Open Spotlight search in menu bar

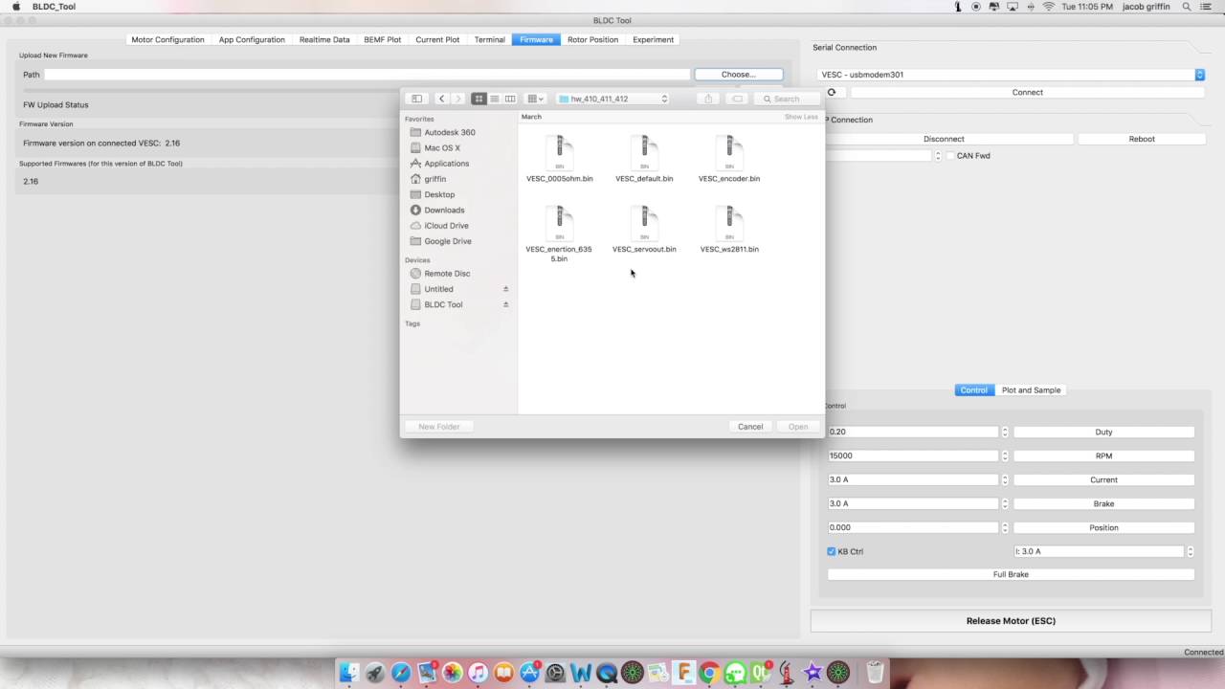[1188, 7]
